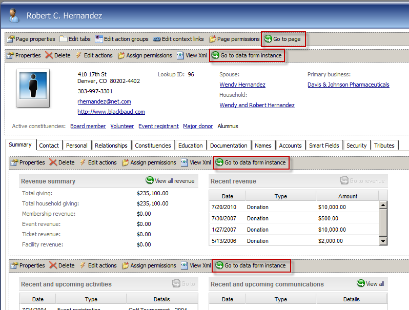This screenshot has height=310, width=409.
Task: Click View all revenue green arrow
Action: coord(150,180)
